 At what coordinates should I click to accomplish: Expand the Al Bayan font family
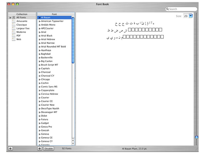coord(40,17)
